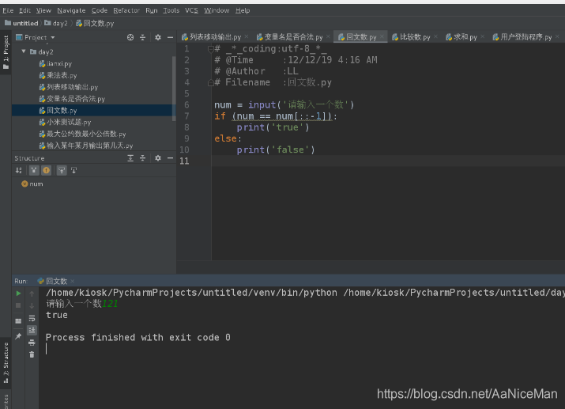Click the Up the Stack Trace arrow
The image size is (565, 409).
pyautogui.click(x=32, y=293)
